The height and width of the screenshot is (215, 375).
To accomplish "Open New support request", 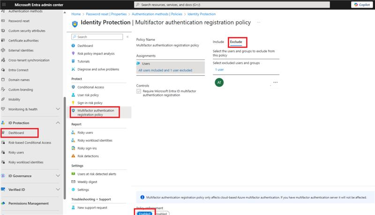I will click(x=92, y=208).
